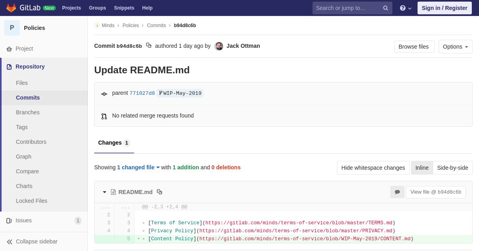Click Sign in / Register button
The image size is (479, 251).
coord(444,8)
